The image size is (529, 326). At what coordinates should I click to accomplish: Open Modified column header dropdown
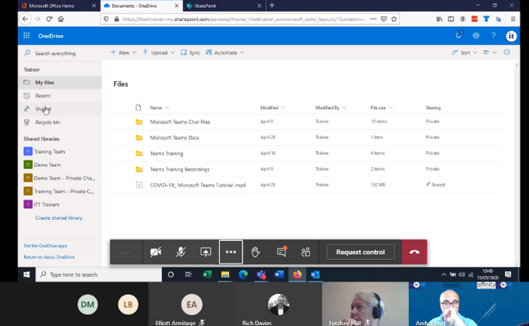point(273,108)
